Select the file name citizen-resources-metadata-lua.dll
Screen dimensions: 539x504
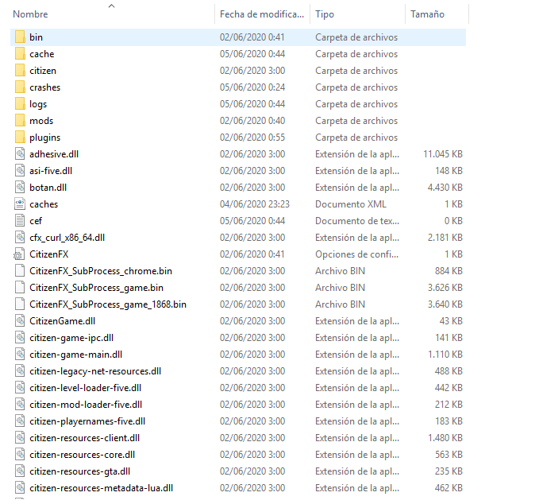(x=101, y=488)
